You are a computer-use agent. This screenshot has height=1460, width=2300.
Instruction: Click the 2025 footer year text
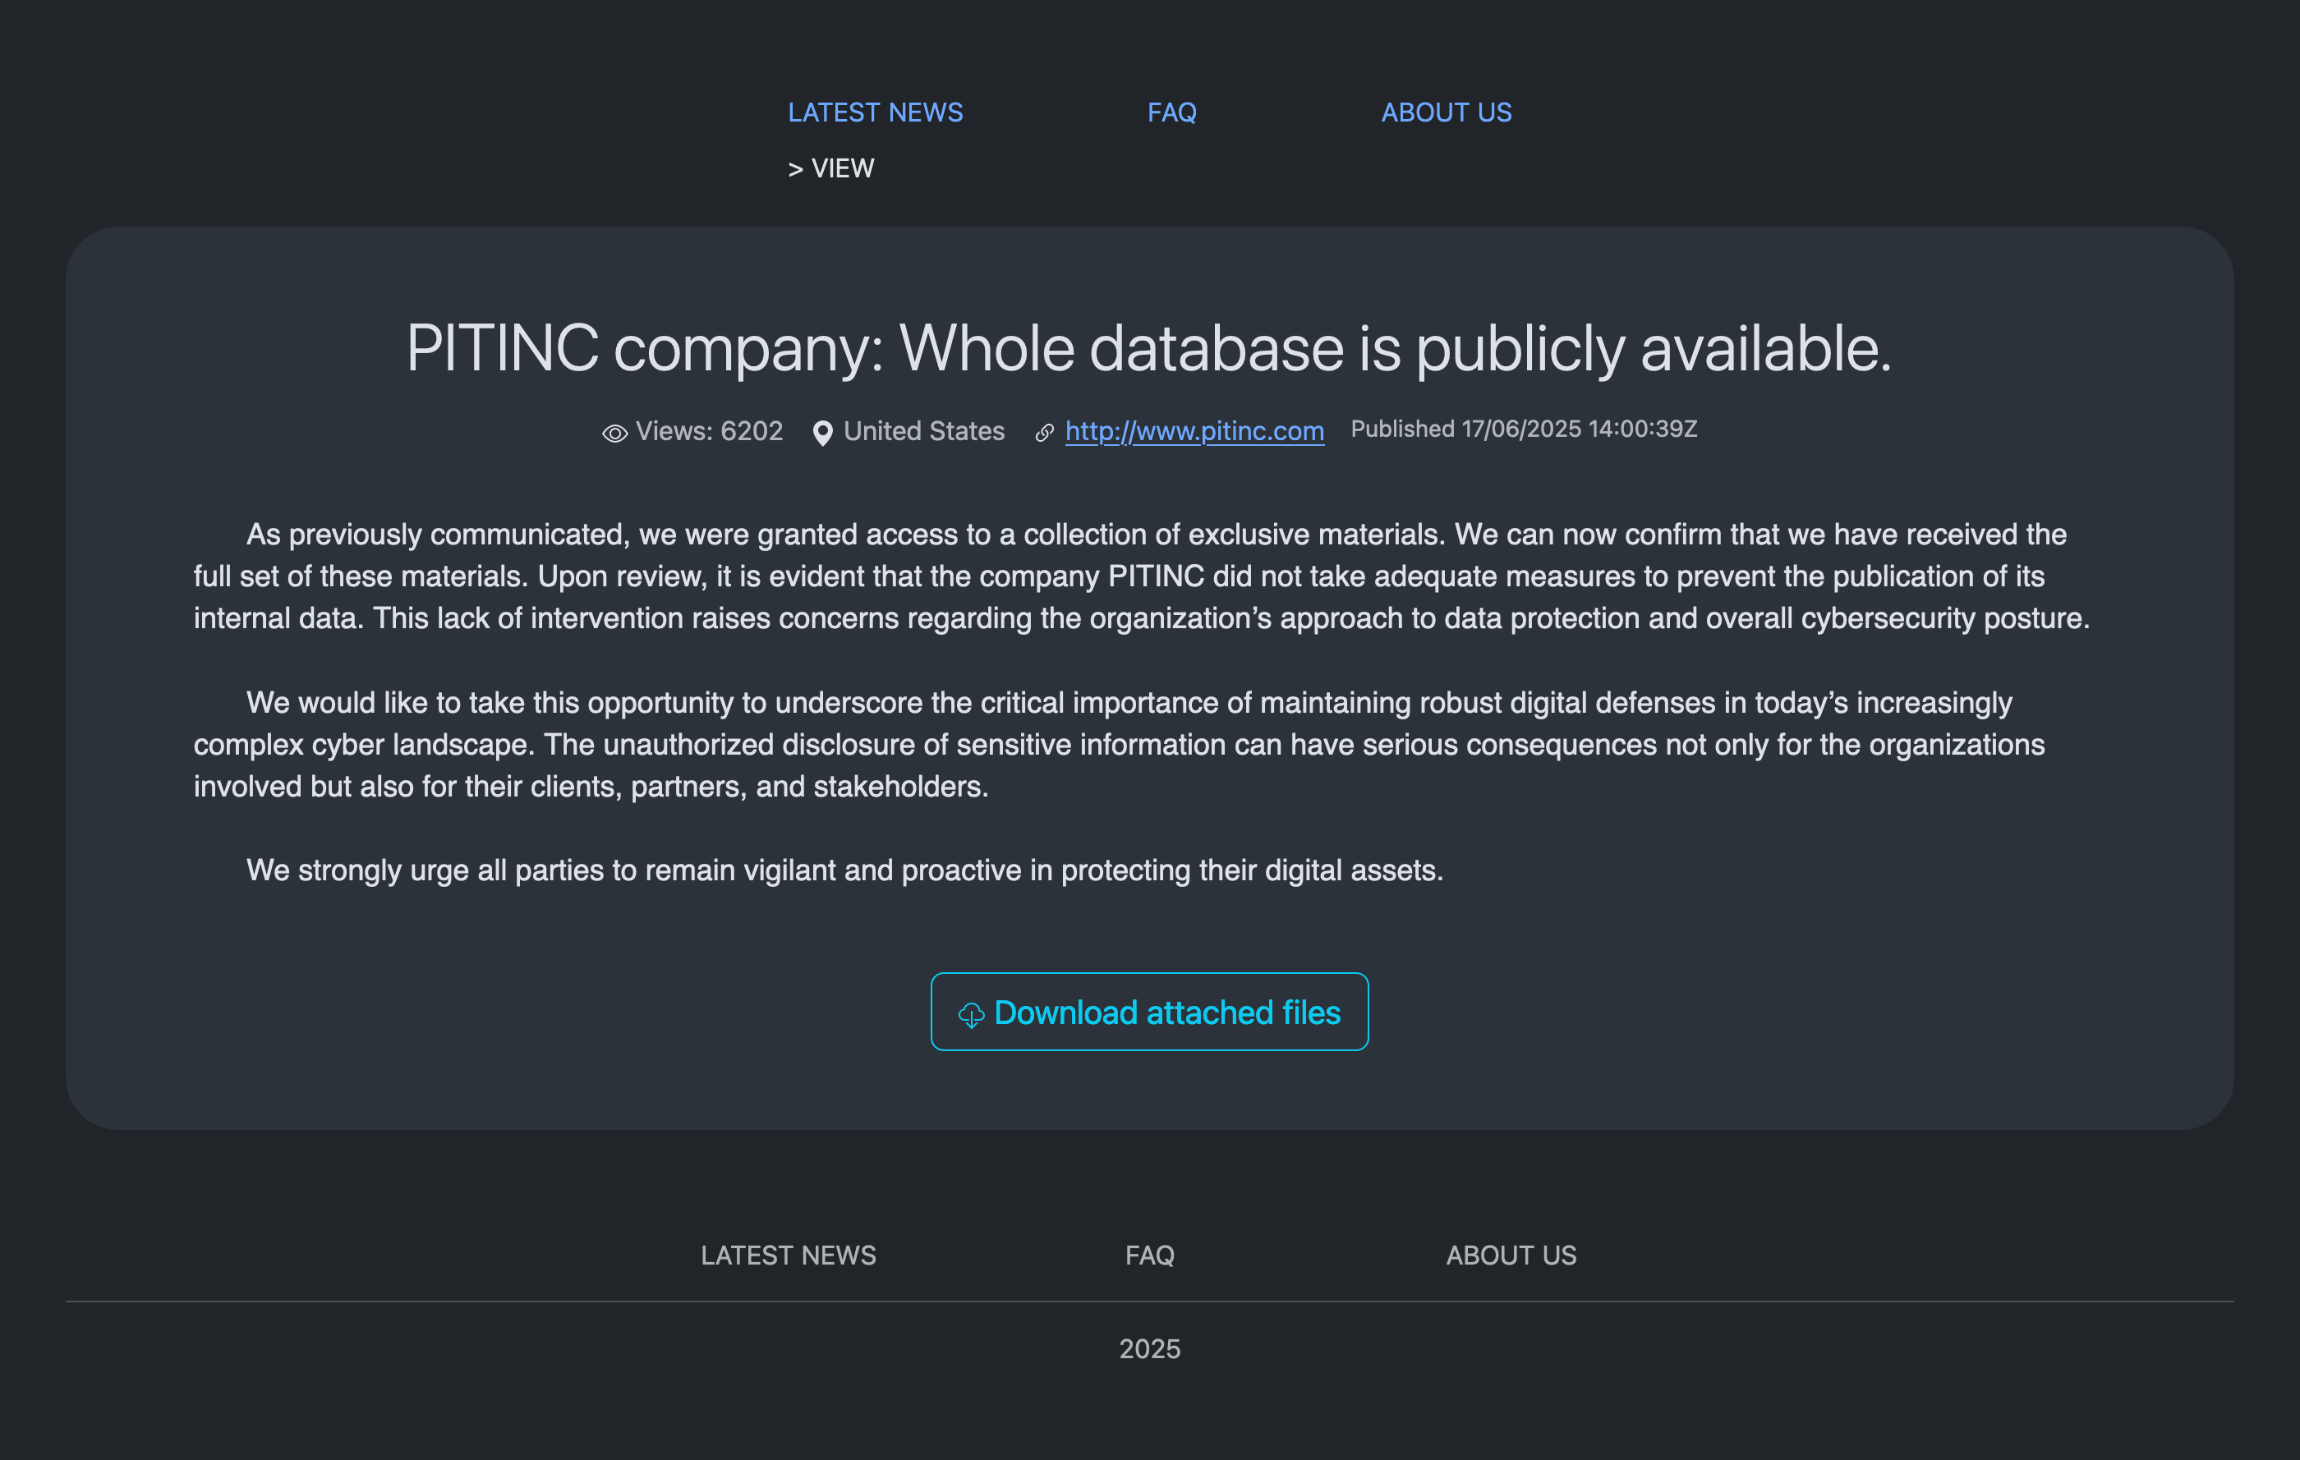point(1149,1348)
